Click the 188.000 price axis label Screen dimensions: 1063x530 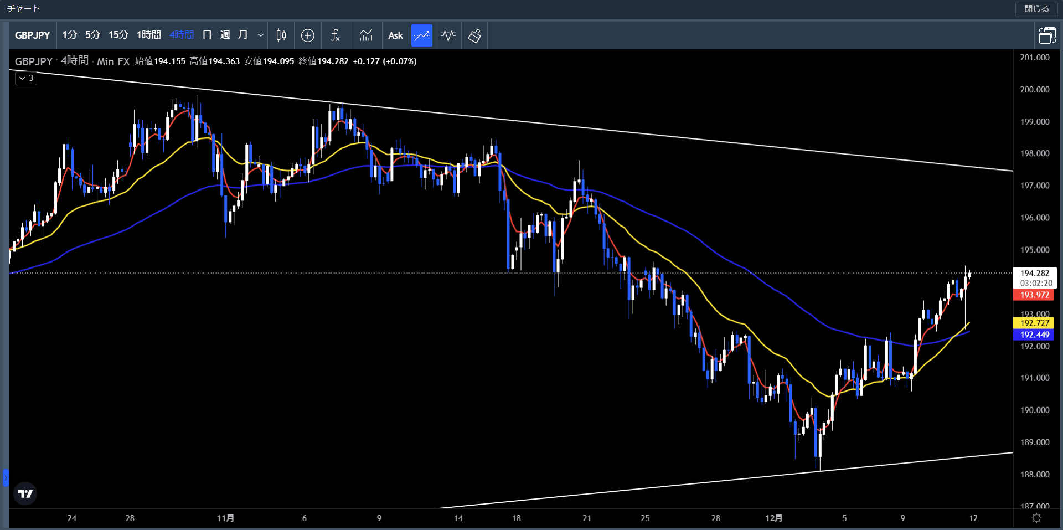coord(1034,475)
